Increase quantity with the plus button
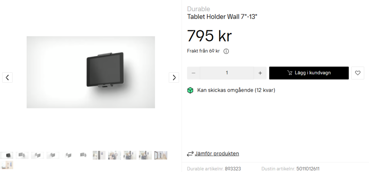 pos(260,73)
